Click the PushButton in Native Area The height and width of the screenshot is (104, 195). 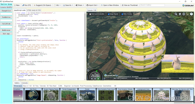[6, 17]
